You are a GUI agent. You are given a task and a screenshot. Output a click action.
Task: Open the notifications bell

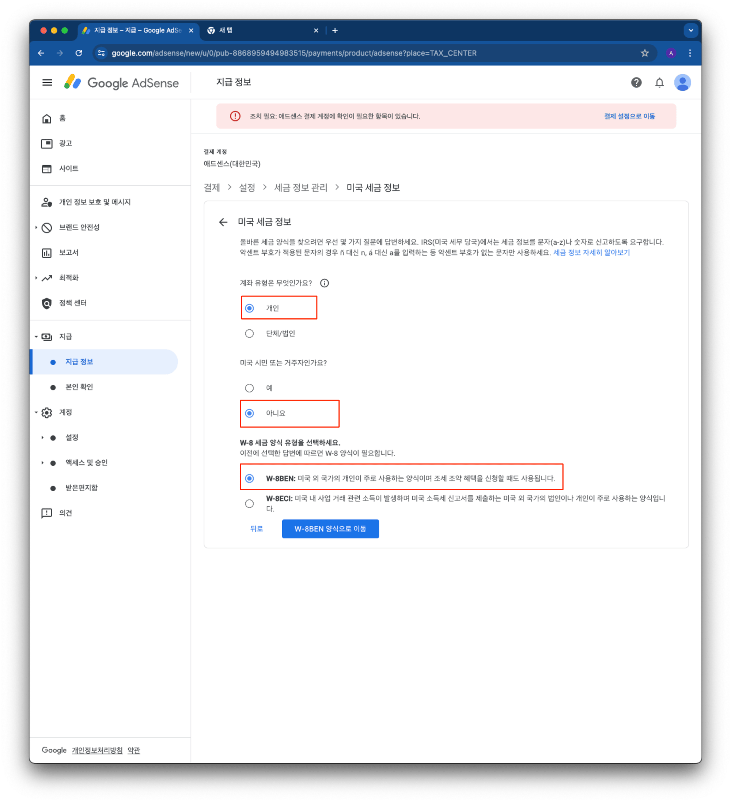click(659, 83)
